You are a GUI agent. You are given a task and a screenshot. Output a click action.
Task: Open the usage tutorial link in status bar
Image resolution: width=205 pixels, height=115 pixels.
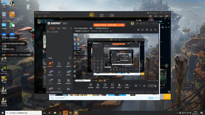56,92
